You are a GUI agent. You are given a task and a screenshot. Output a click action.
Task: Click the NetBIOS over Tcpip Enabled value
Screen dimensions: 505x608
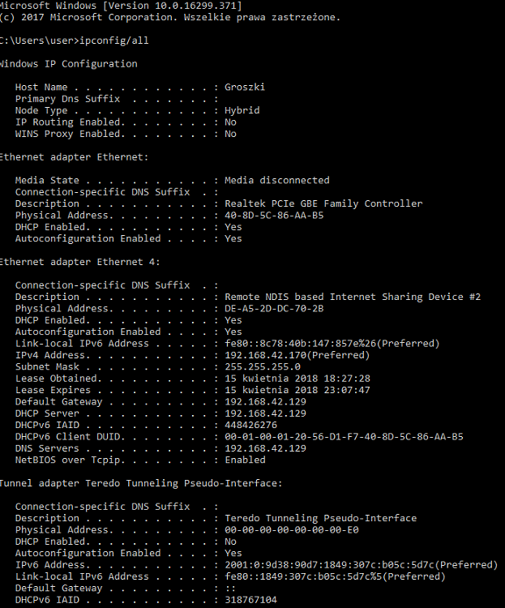tap(245, 460)
